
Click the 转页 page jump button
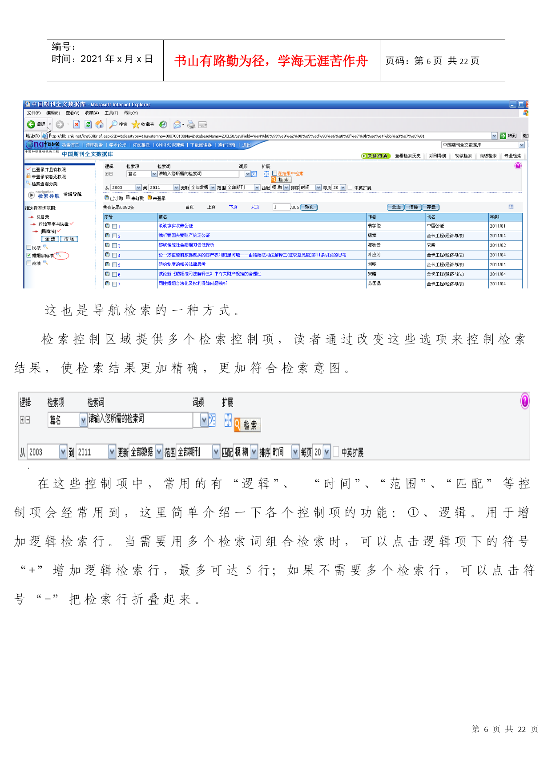[x=309, y=207]
